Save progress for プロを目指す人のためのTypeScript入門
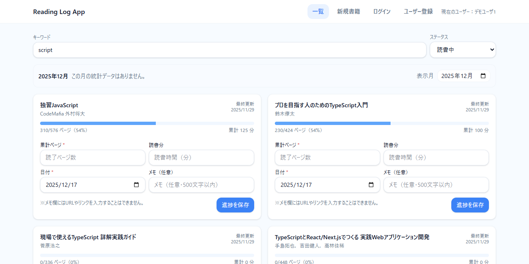Viewport: 529px width, 264px height. pyautogui.click(x=470, y=205)
